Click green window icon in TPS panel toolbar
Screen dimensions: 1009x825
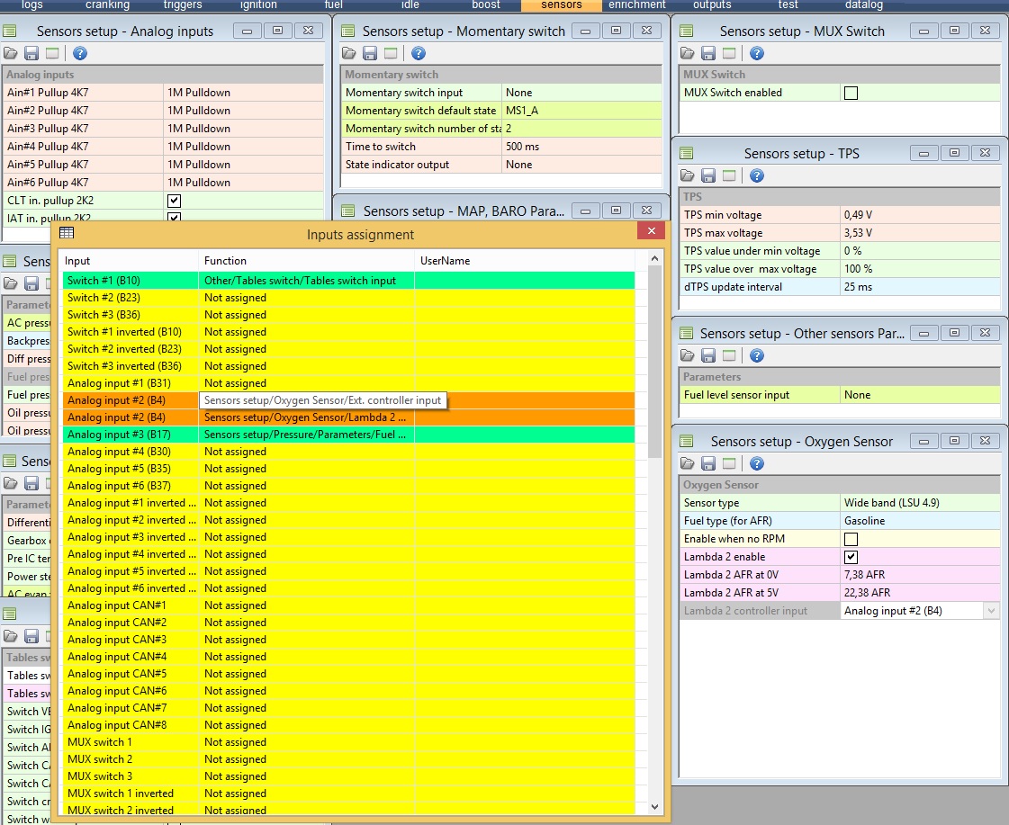pyautogui.click(x=729, y=176)
